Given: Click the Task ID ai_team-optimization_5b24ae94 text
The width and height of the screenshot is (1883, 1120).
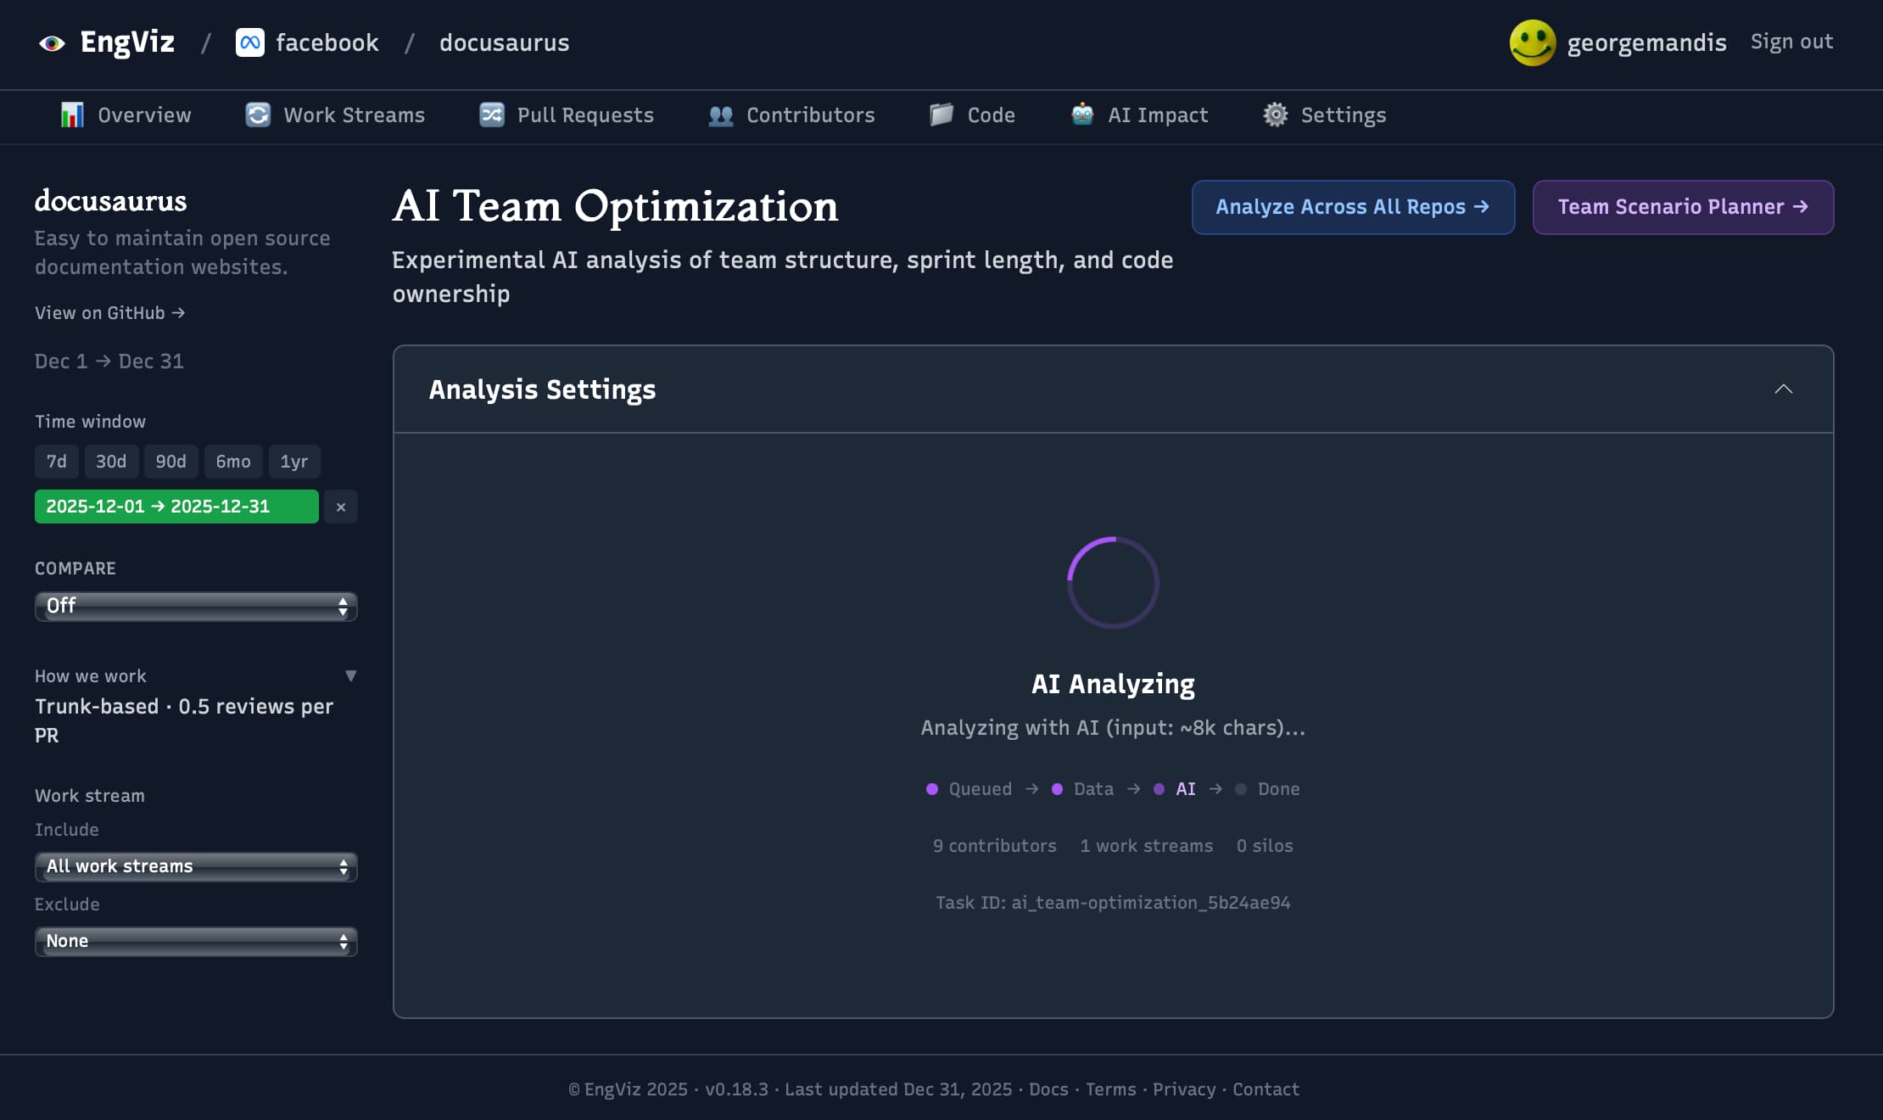Looking at the screenshot, I should pos(1113,903).
